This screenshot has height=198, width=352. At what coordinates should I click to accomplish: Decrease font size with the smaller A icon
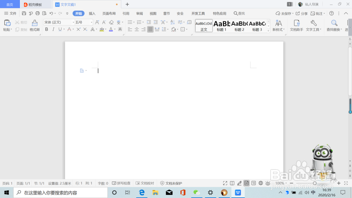pos(104,22)
